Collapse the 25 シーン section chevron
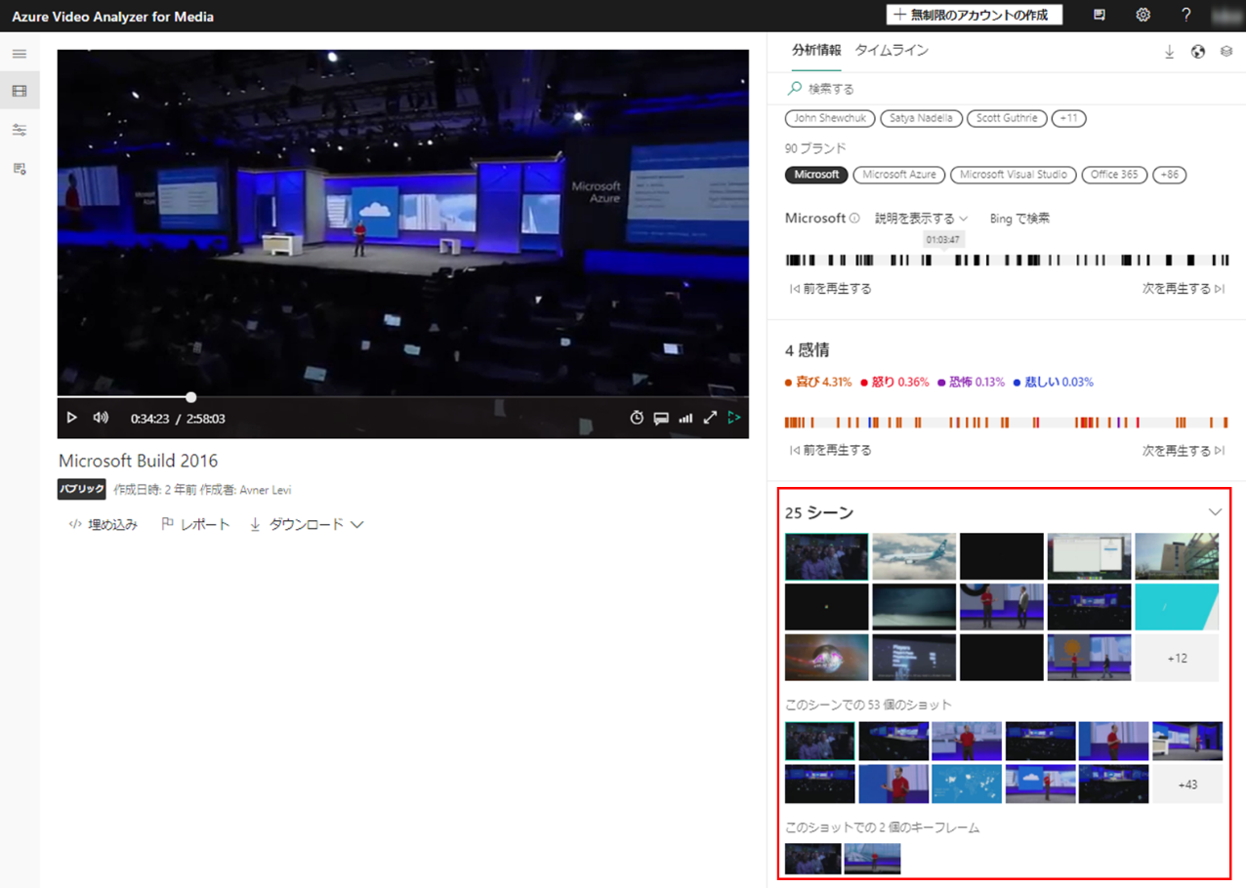The height and width of the screenshot is (888, 1246). click(x=1215, y=512)
